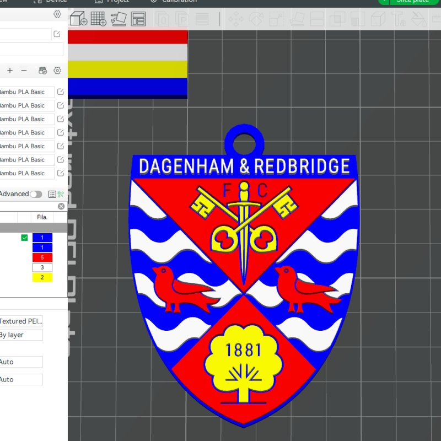Click into the settings search field
This screenshot has width=441, height=441.
coord(28,206)
